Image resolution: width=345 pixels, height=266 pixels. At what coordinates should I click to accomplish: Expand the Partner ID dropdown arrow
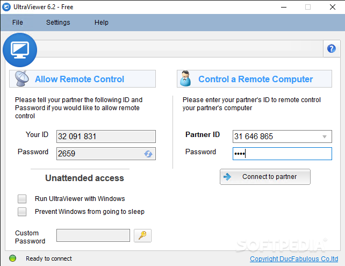tap(325, 136)
